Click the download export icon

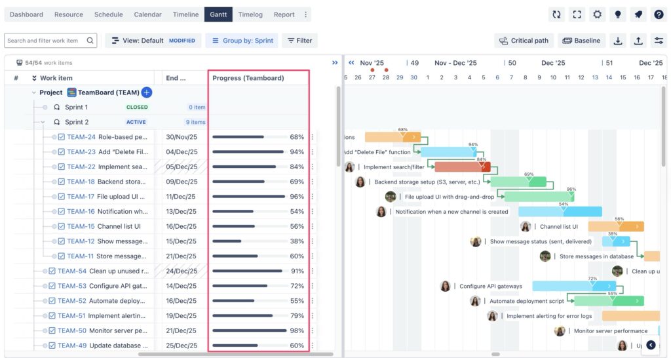618,41
